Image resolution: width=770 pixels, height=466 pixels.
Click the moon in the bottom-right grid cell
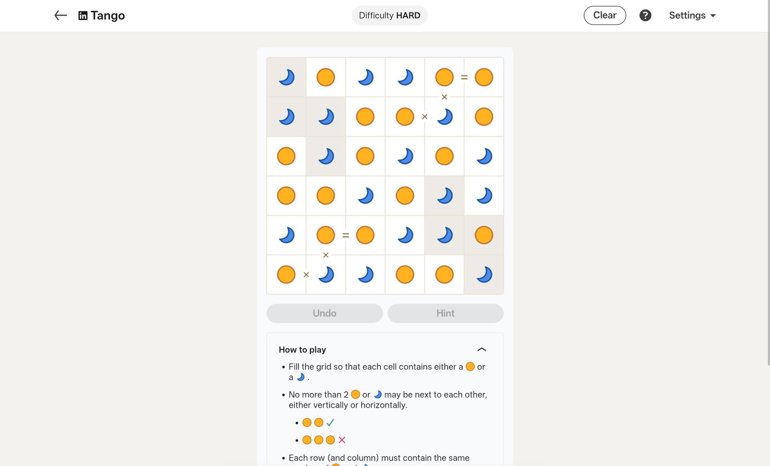pos(484,275)
